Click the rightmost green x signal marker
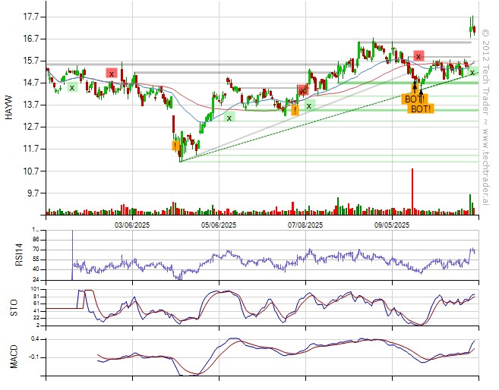The image size is (499, 390). click(x=472, y=73)
